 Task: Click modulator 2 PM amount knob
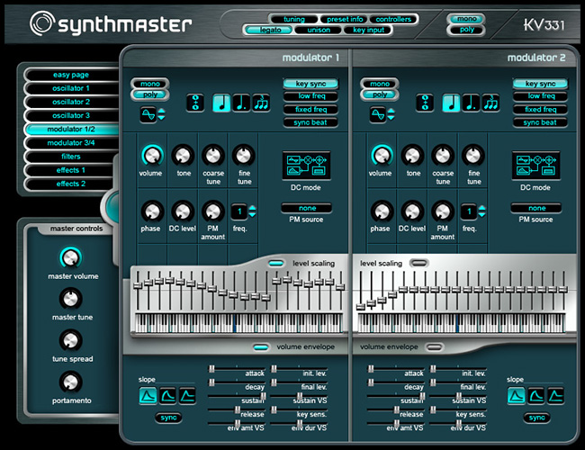(443, 211)
